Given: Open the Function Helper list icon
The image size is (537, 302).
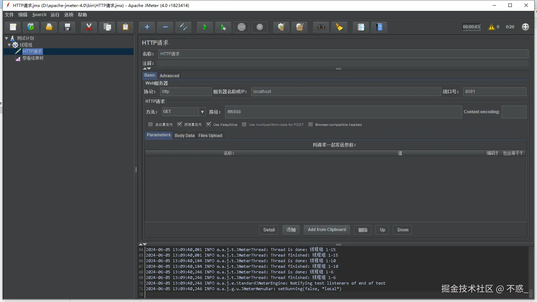Looking at the screenshot, I should [x=361, y=27].
